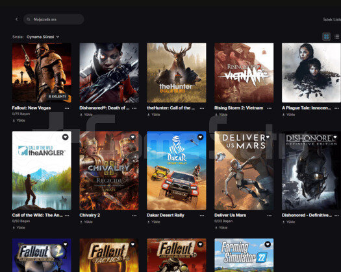Open the Rising Storm 2: Vietnam cover
This screenshot has height=272, width=341.
(x=244, y=73)
